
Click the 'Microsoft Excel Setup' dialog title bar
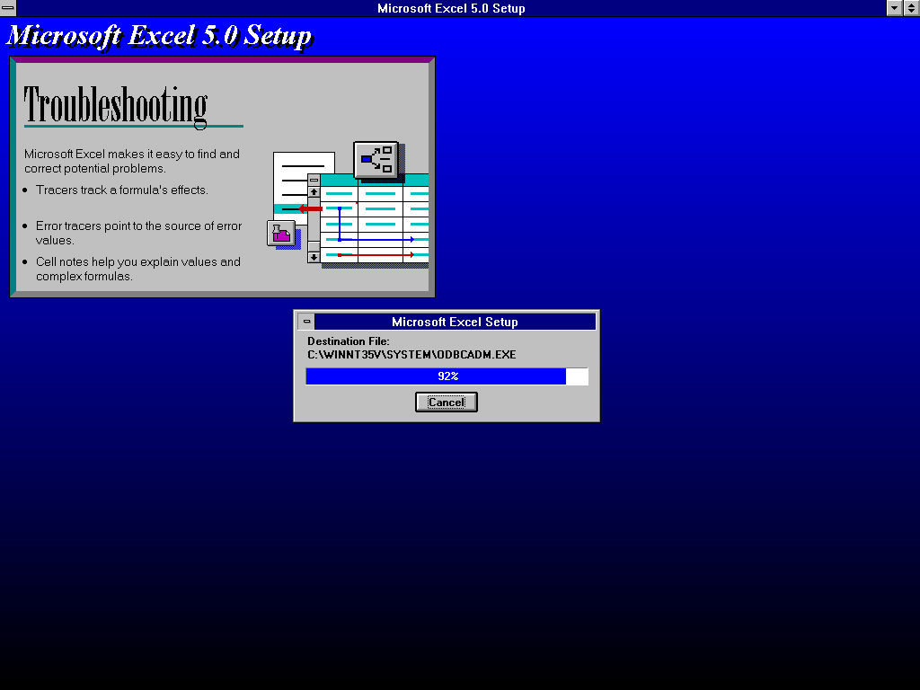tap(456, 322)
